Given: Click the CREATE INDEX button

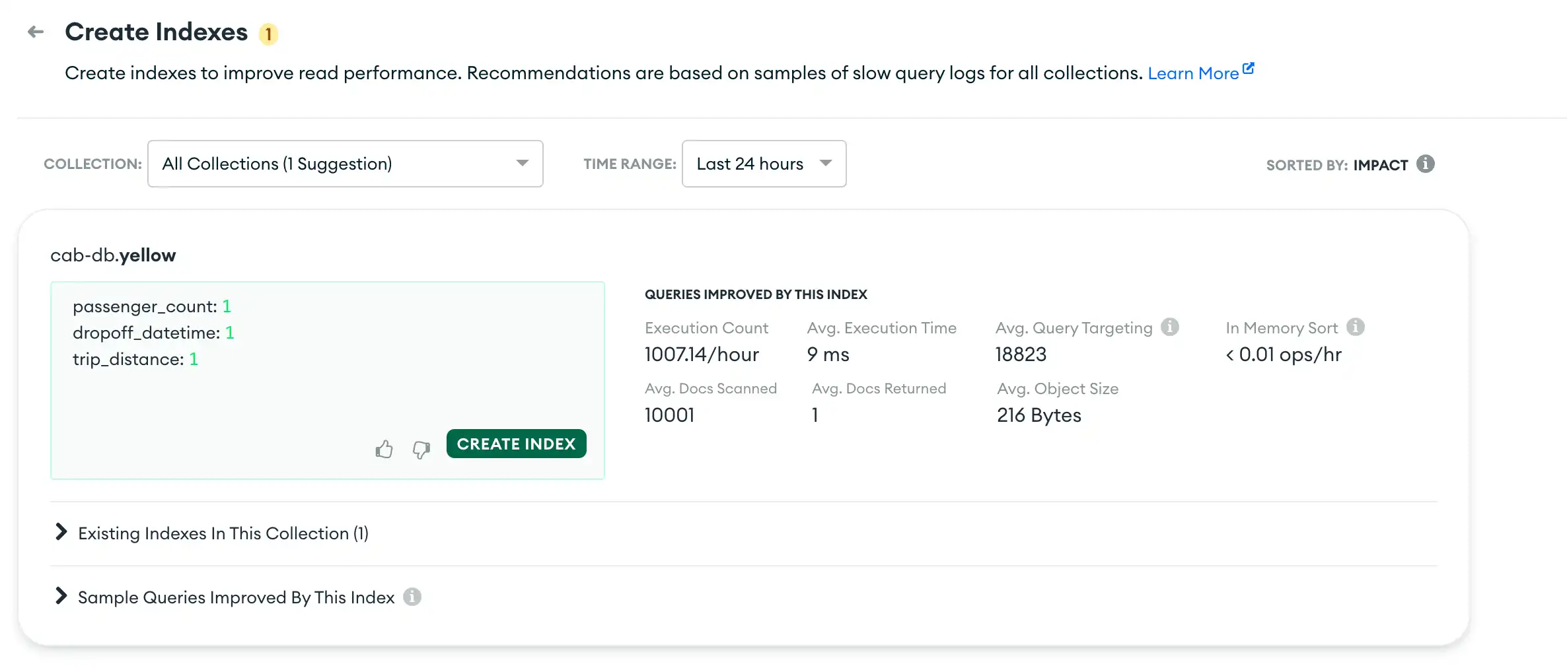Looking at the screenshot, I should coord(516,444).
